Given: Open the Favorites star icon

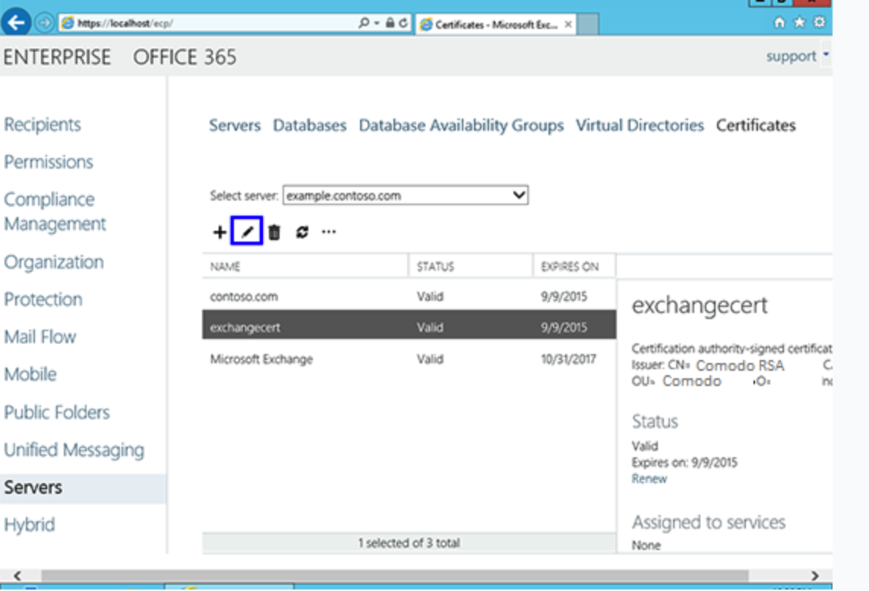Looking at the screenshot, I should [799, 23].
